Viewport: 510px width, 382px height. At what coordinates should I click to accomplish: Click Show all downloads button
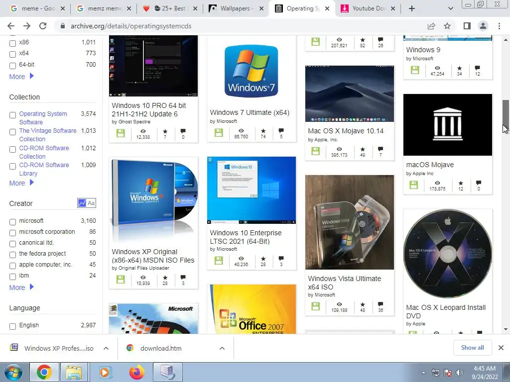coord(472,348)
